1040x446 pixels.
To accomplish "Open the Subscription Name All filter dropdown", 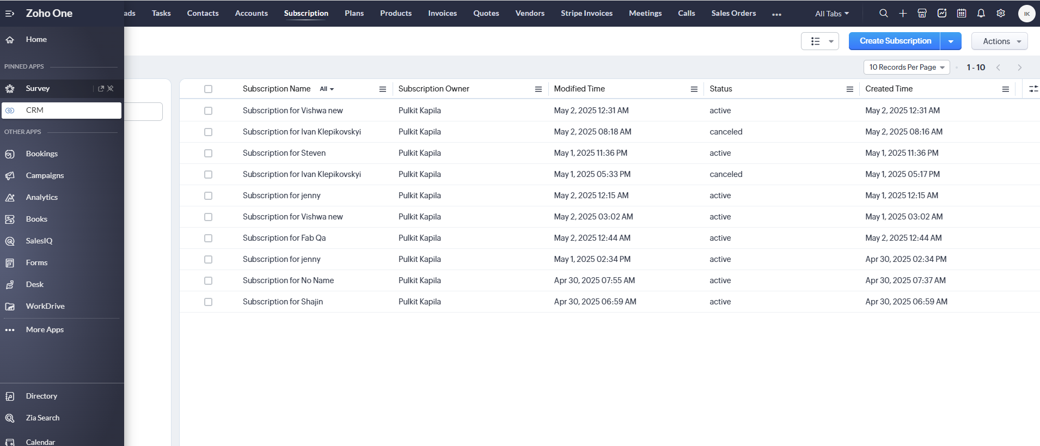I will click(327, 89).
